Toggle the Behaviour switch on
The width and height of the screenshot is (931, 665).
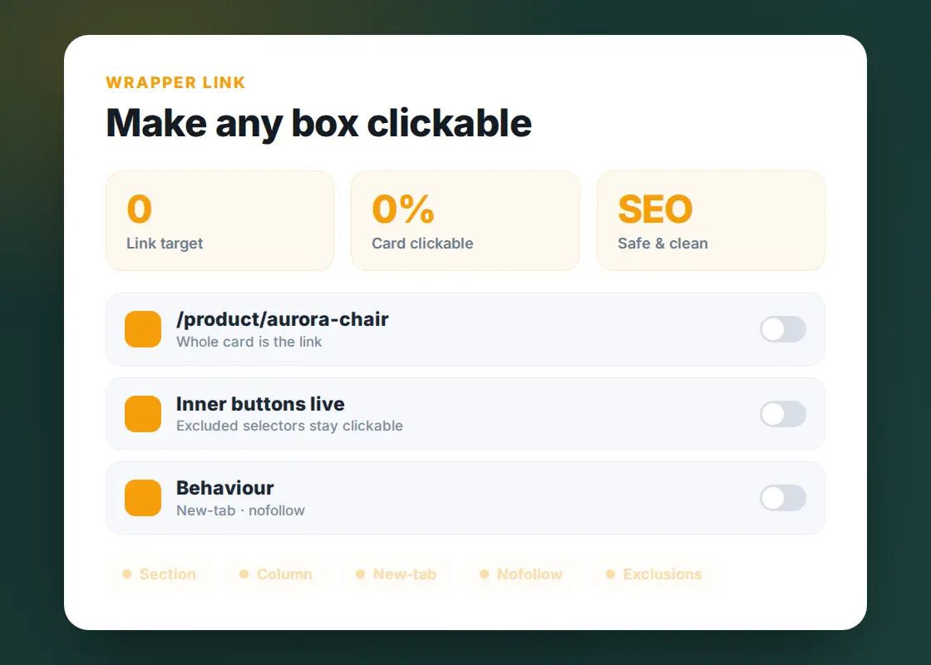click(x=782, y=498)
